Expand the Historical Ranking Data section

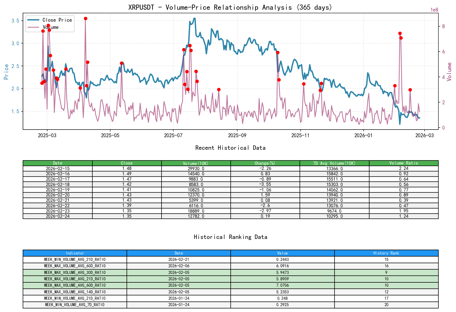(x=230, y=237)
